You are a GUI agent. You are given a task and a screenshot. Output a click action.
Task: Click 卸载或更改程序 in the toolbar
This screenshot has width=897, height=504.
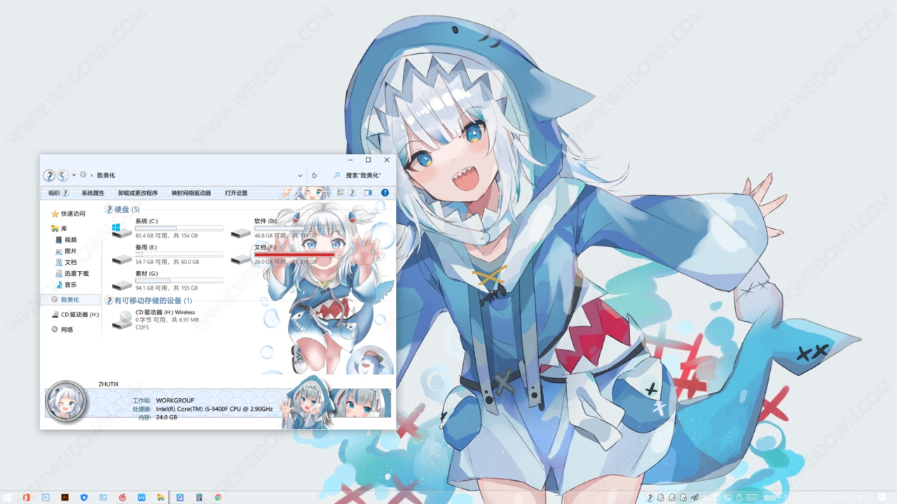point(138,193)
